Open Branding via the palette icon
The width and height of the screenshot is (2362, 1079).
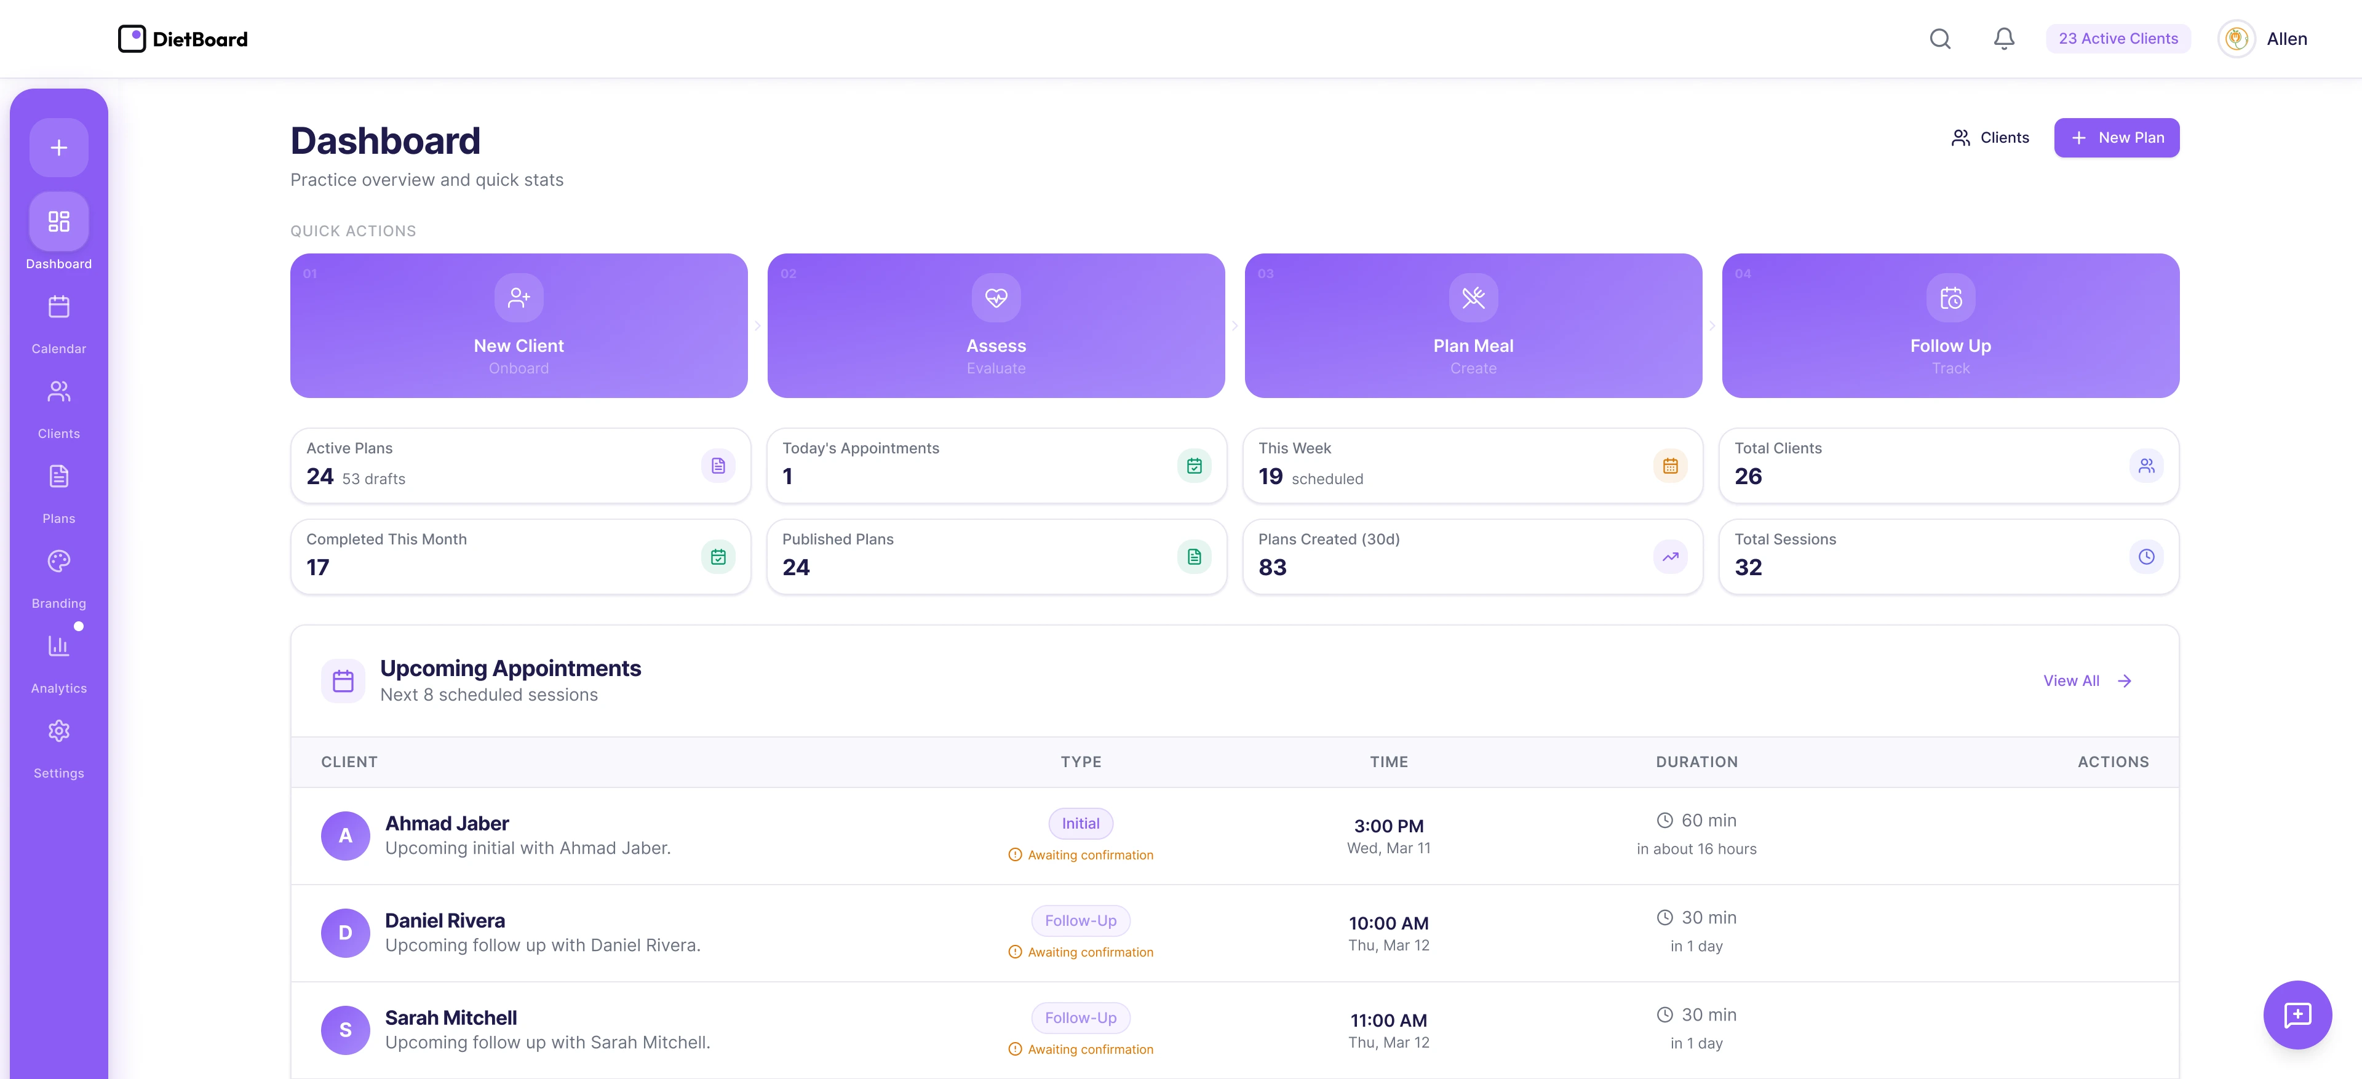[x=58, y=561]
